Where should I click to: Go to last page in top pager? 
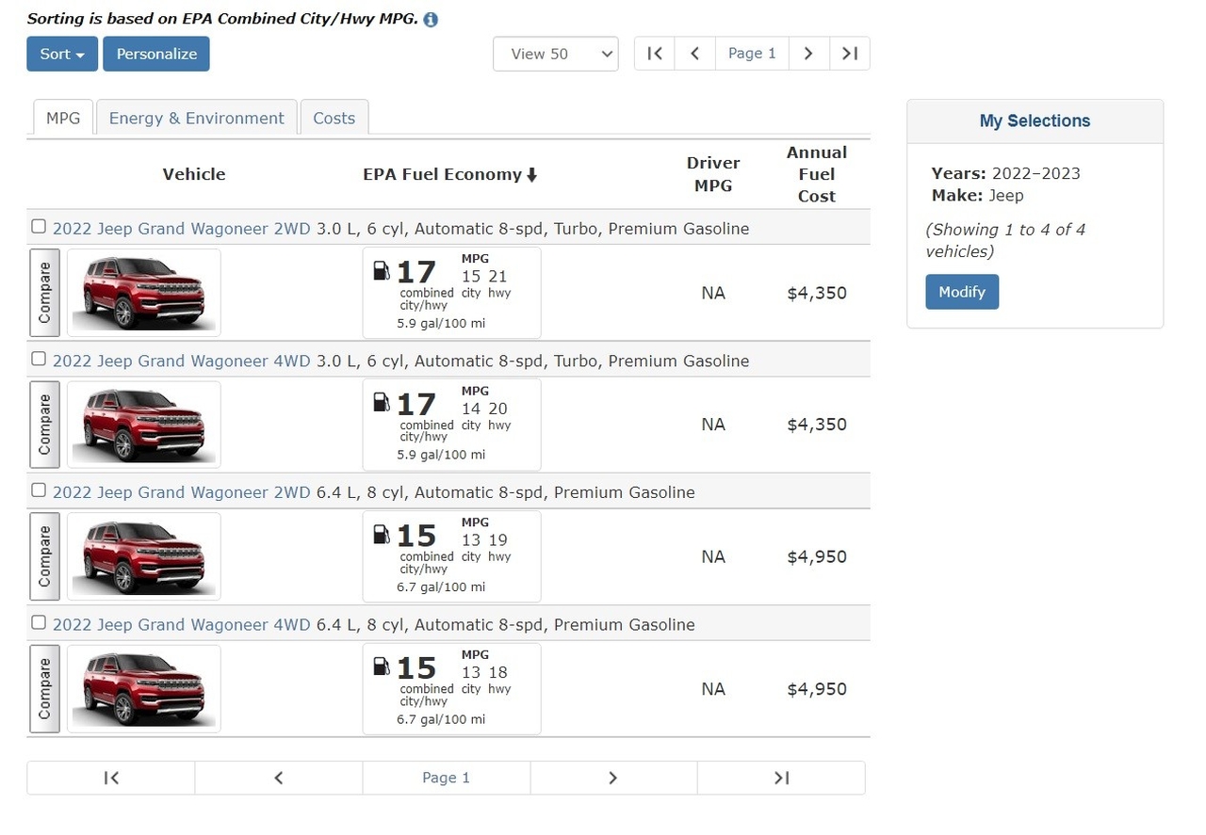pyautogui.click(x=850, y=54)
